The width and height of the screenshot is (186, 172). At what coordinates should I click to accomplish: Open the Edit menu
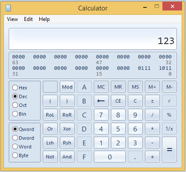tap(28, 19)
